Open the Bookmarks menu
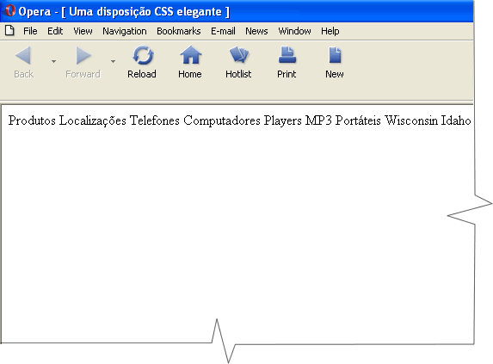Screen dimensions: 493x364 (x=179, y=31)
